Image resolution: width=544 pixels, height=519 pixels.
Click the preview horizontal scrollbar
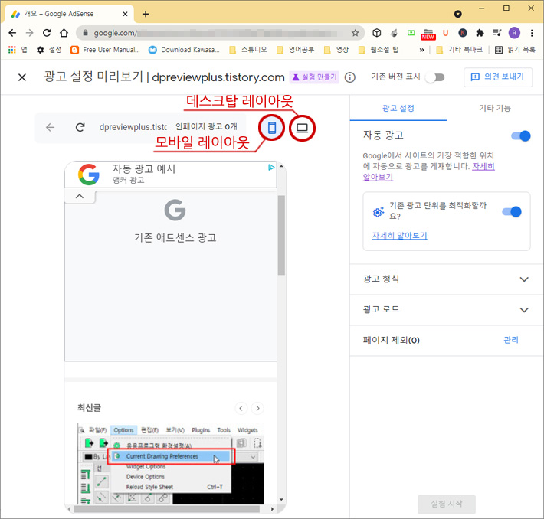tap(166, 509)
